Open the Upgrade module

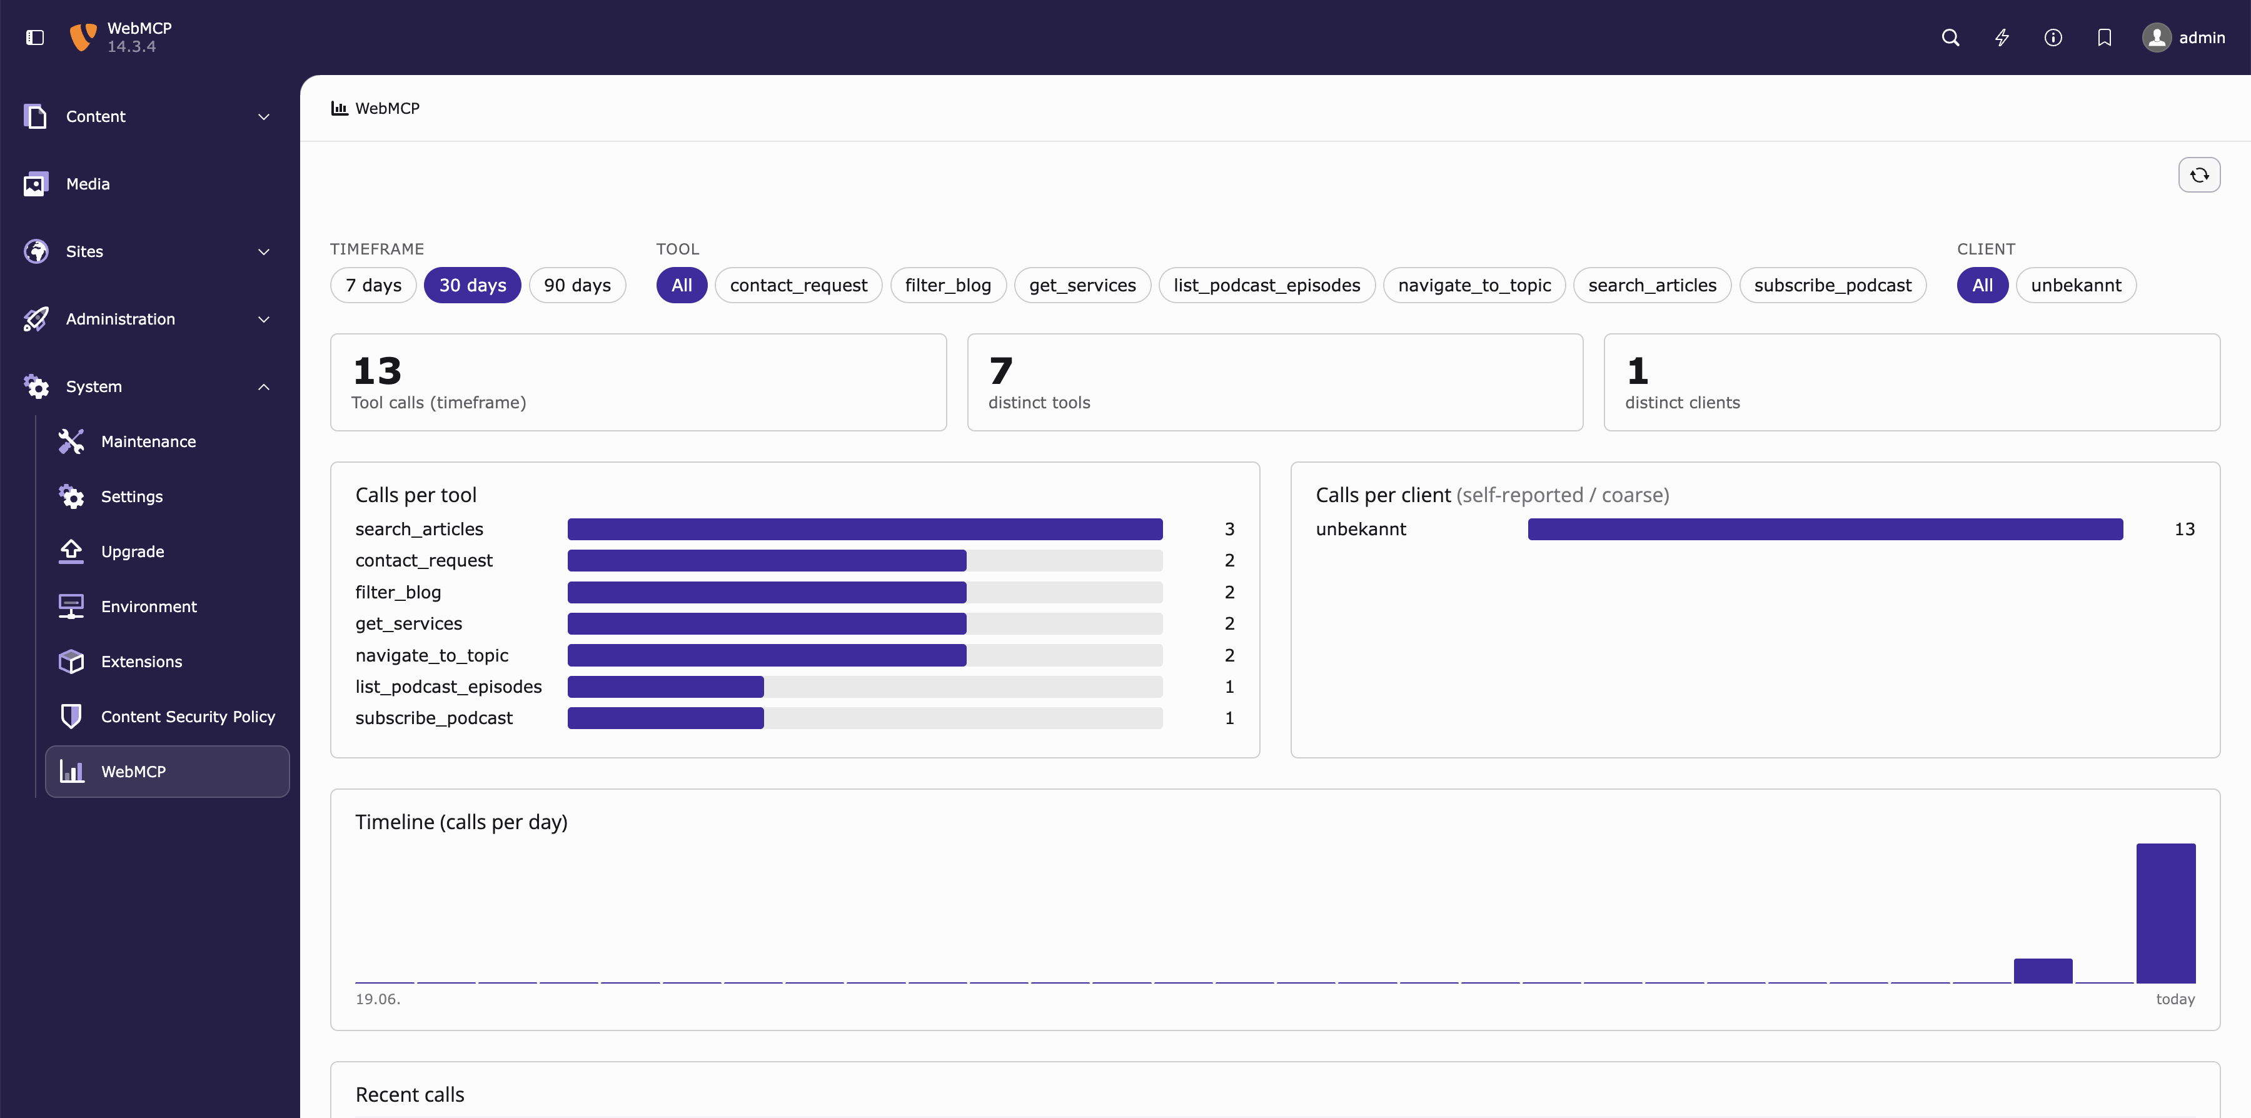tap(167, 551)
